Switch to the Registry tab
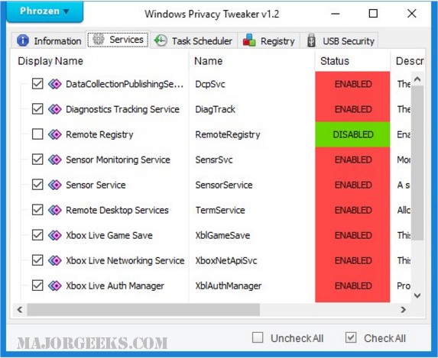This screenshot has width=438, height=358. [269, 40]
